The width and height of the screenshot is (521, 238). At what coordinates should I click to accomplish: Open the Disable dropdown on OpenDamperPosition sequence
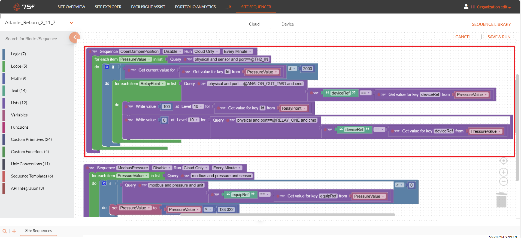point(172,52)
